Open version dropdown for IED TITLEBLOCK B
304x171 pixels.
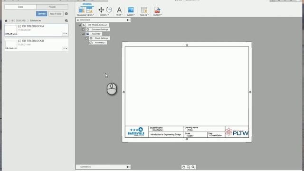click(65, 48)
